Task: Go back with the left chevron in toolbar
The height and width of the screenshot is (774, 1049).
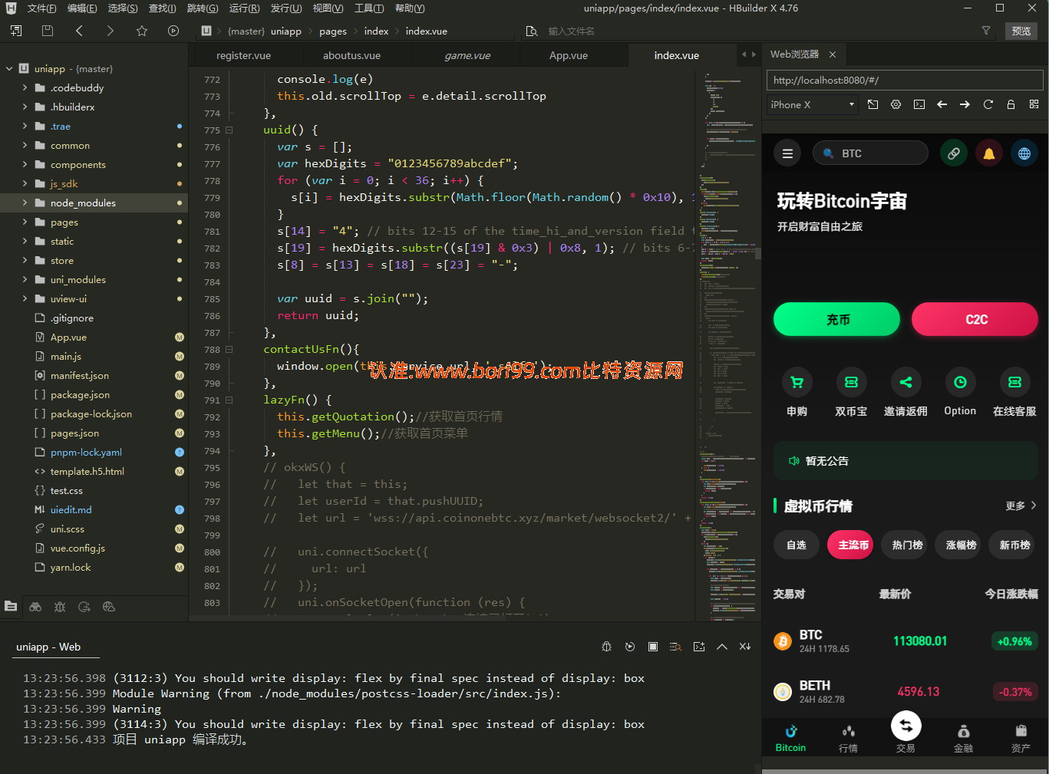Action: coord(79,31)
